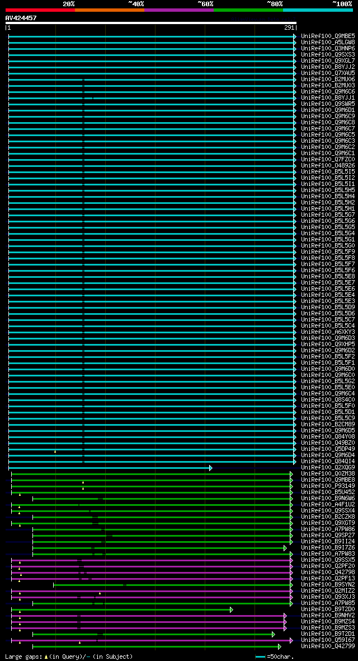Click the white query sequence bar

click(x=151, y=23)
